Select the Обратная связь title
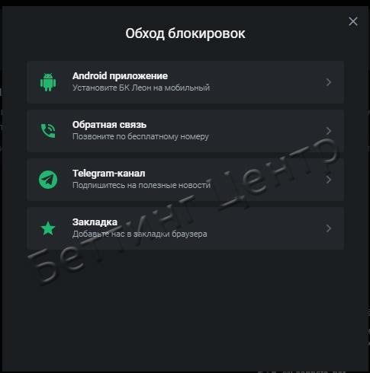Screen dimensions: 370x373 (x=109, y=125)
